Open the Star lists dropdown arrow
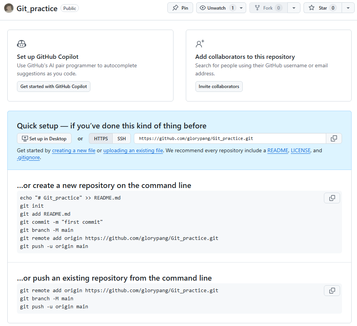Screen dimensions: 357x326 pyautogui.click(x=348, y=8)
